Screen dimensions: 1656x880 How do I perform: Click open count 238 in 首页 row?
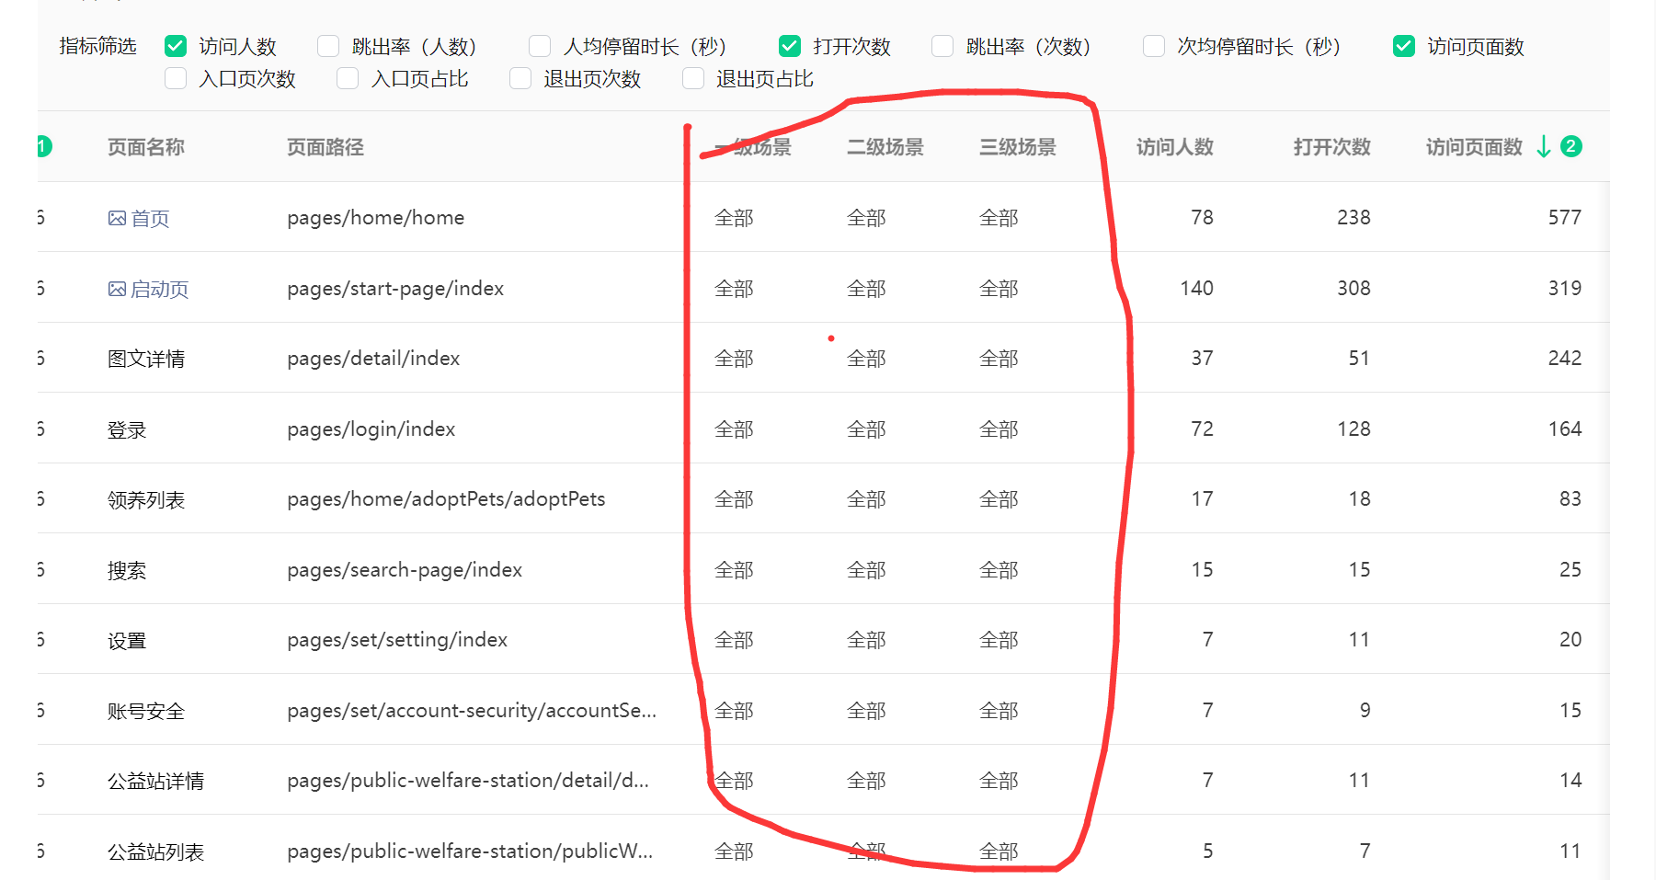(1353, 218)
